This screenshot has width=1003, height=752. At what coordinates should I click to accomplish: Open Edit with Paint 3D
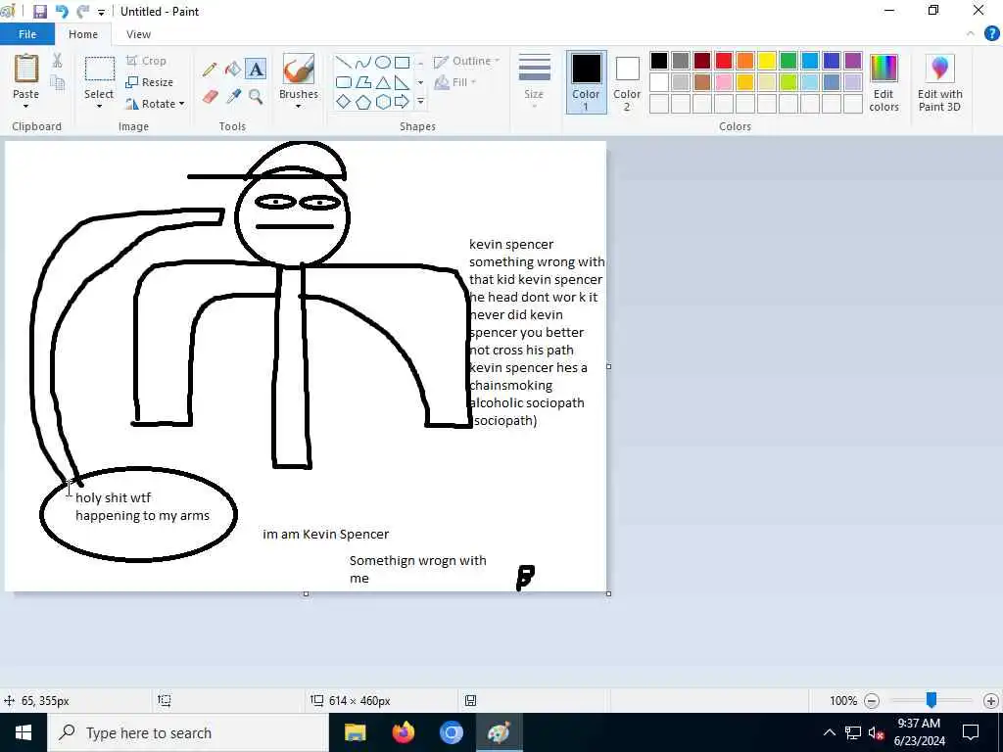click(939, 83)
